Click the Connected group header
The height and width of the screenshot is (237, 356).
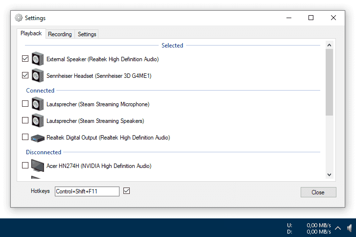[x=40, y=91]
